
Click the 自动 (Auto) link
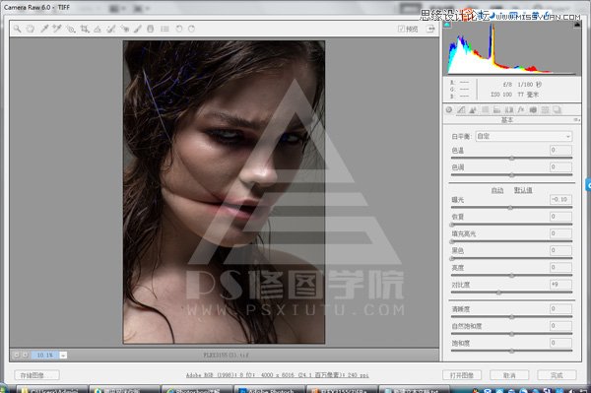pos(497,190)
